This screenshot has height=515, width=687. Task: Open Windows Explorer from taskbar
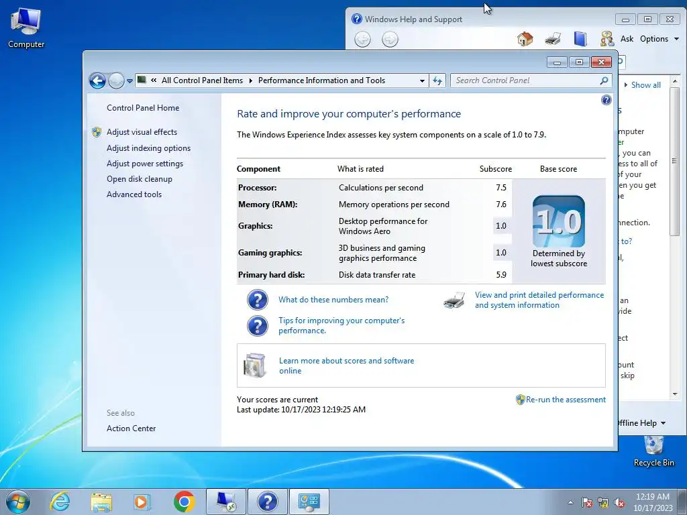point(101,502)
